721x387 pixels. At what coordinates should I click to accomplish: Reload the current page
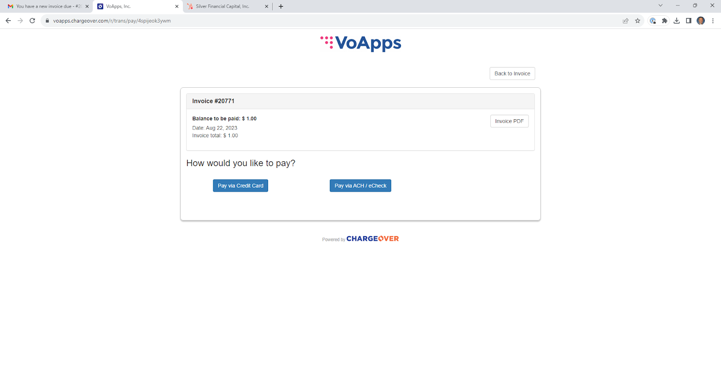[32, 21]
